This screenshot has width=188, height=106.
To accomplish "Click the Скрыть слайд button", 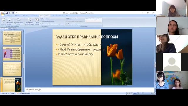I will click(x=37, y=21).
